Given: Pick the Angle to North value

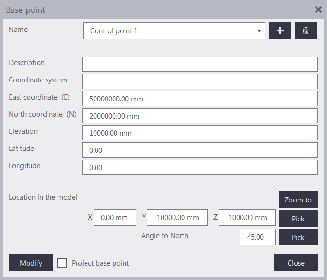Looking at the screenshot, I should click(298, 237).
